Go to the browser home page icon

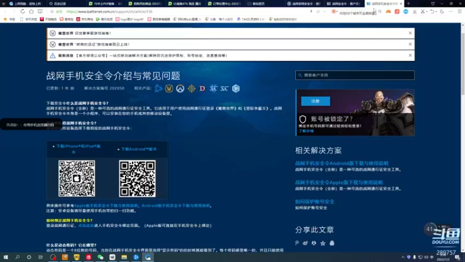(x=31, y=11)
